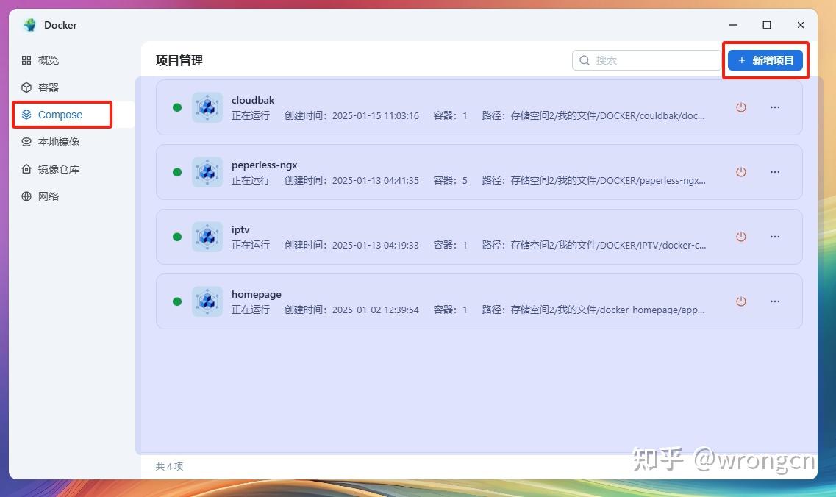
Task: Click the cloudbak green status indicator
Action: click(x=177, y=107)
